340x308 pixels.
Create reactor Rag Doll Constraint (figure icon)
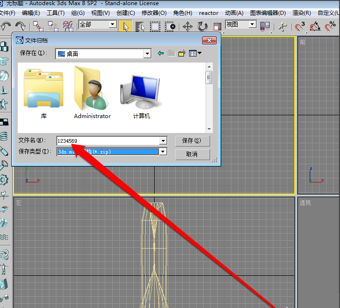tap(4, 269)
